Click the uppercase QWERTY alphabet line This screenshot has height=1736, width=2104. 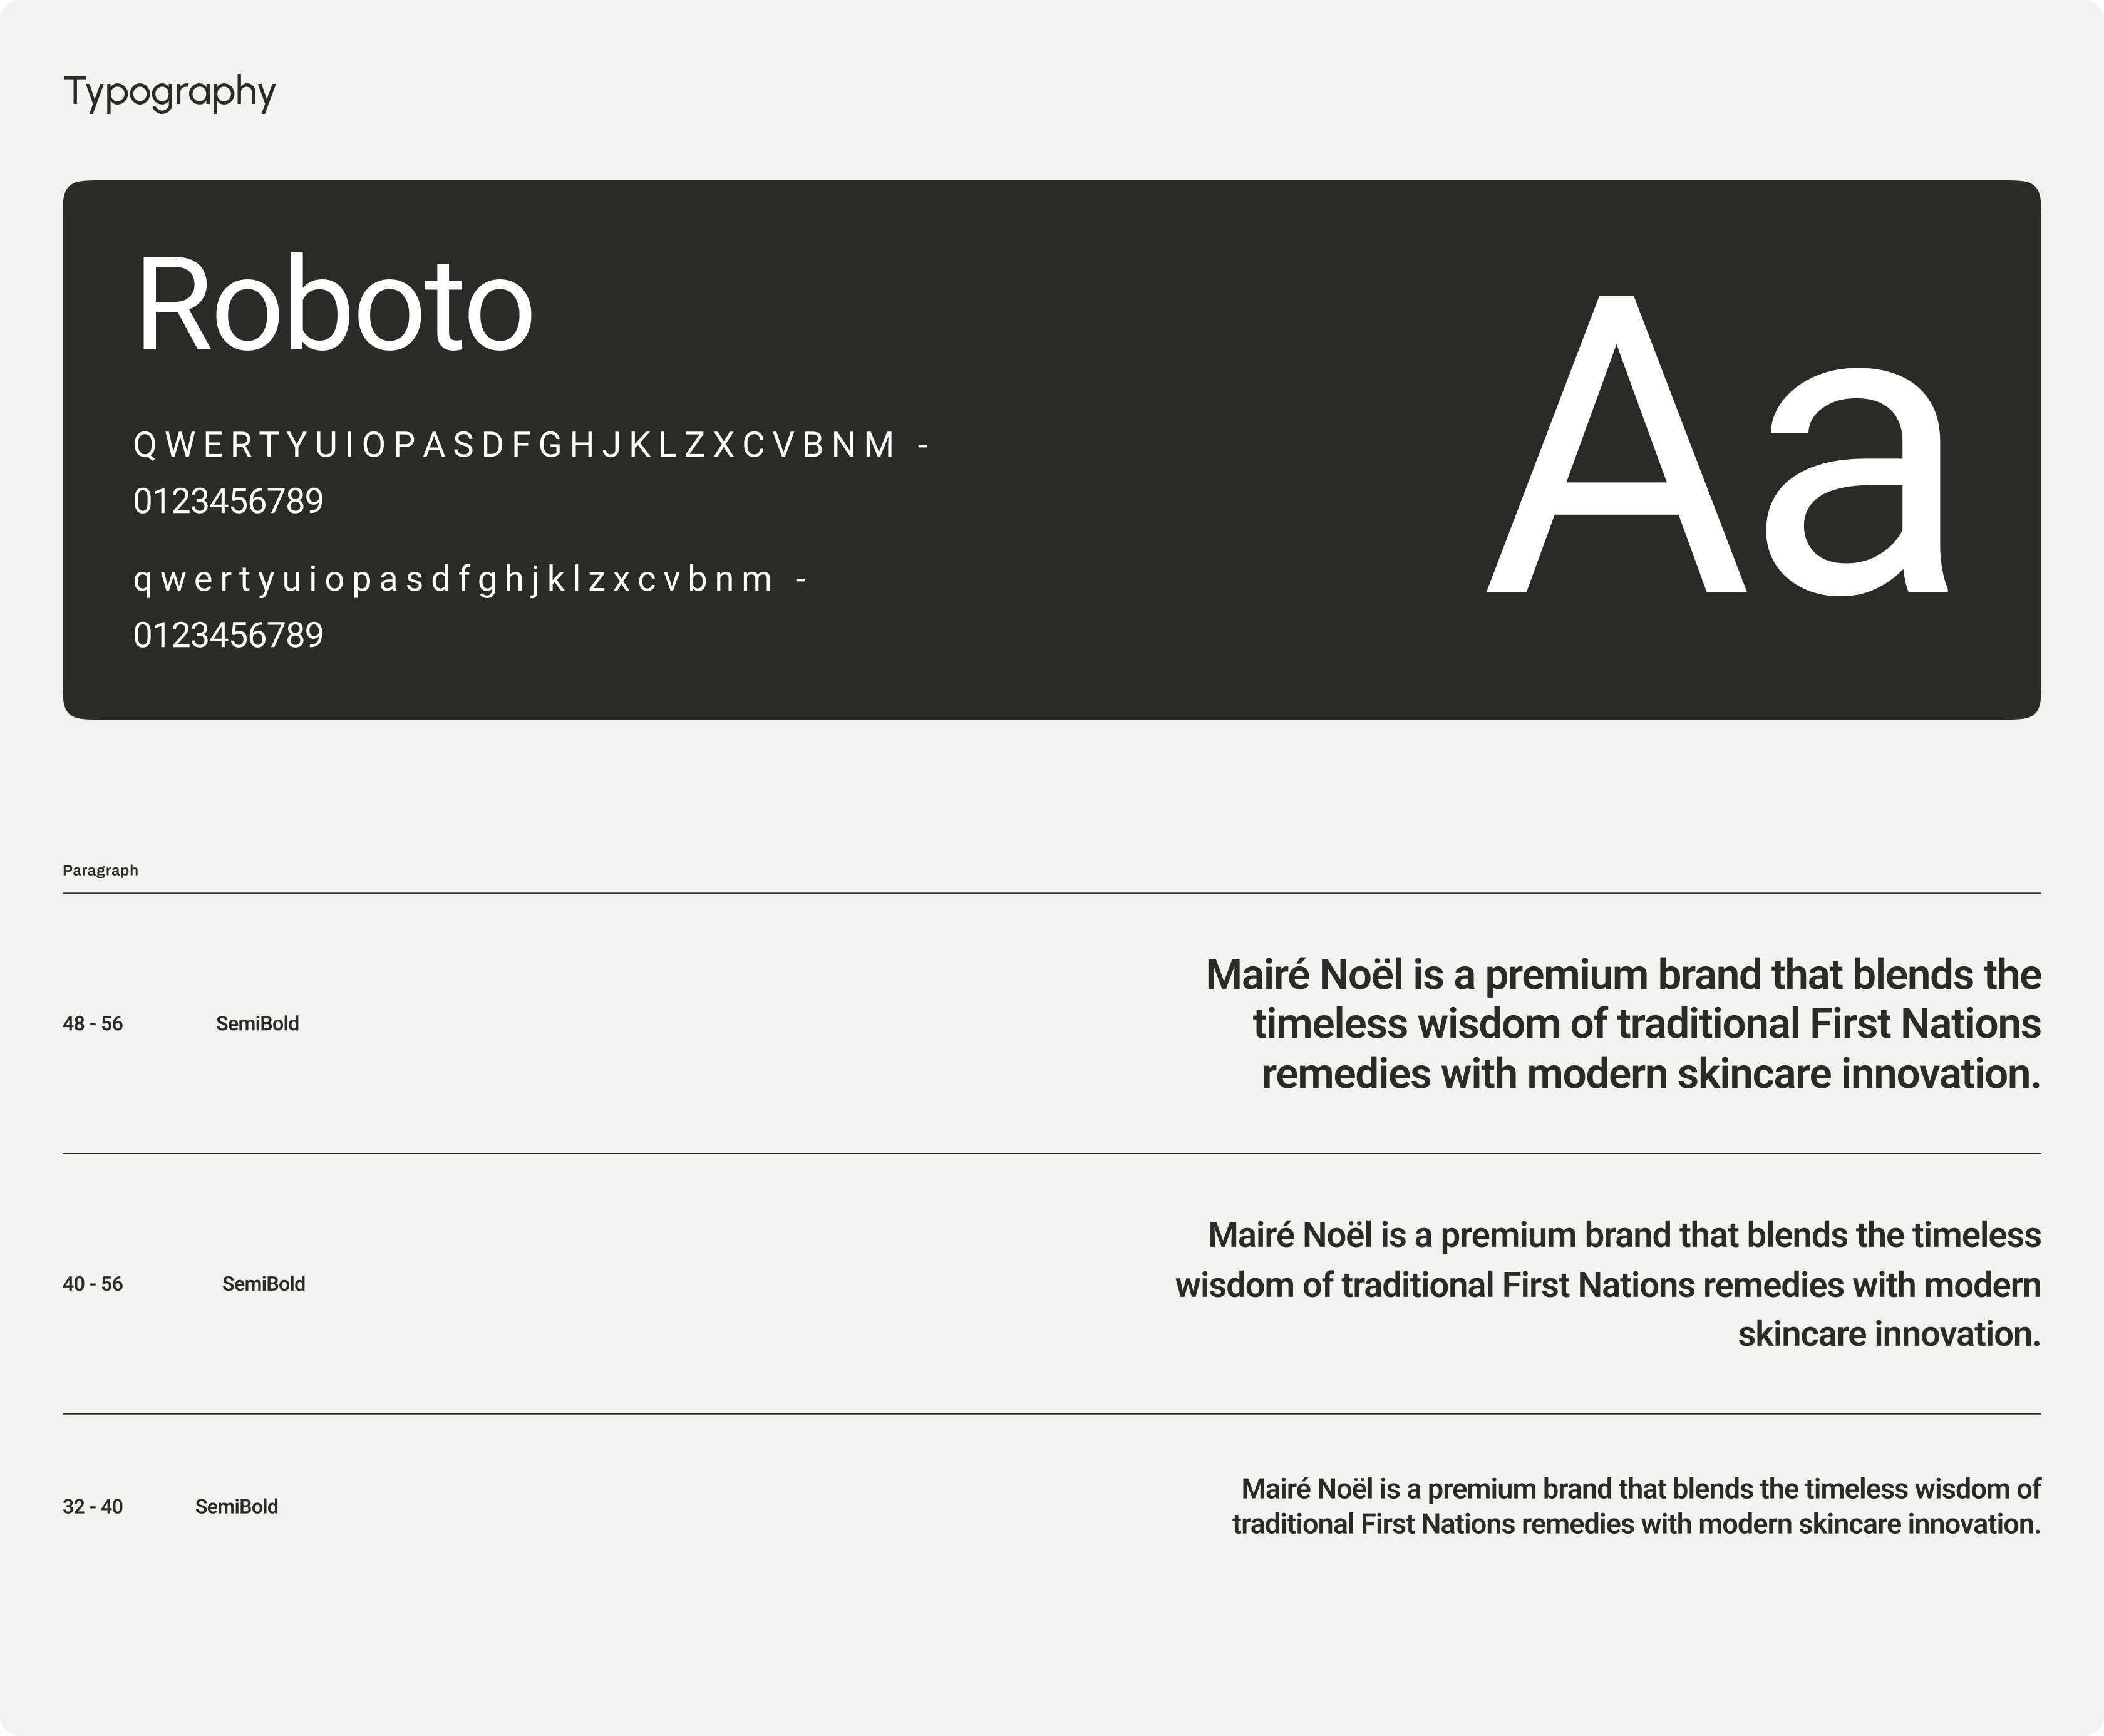point(530,445)
